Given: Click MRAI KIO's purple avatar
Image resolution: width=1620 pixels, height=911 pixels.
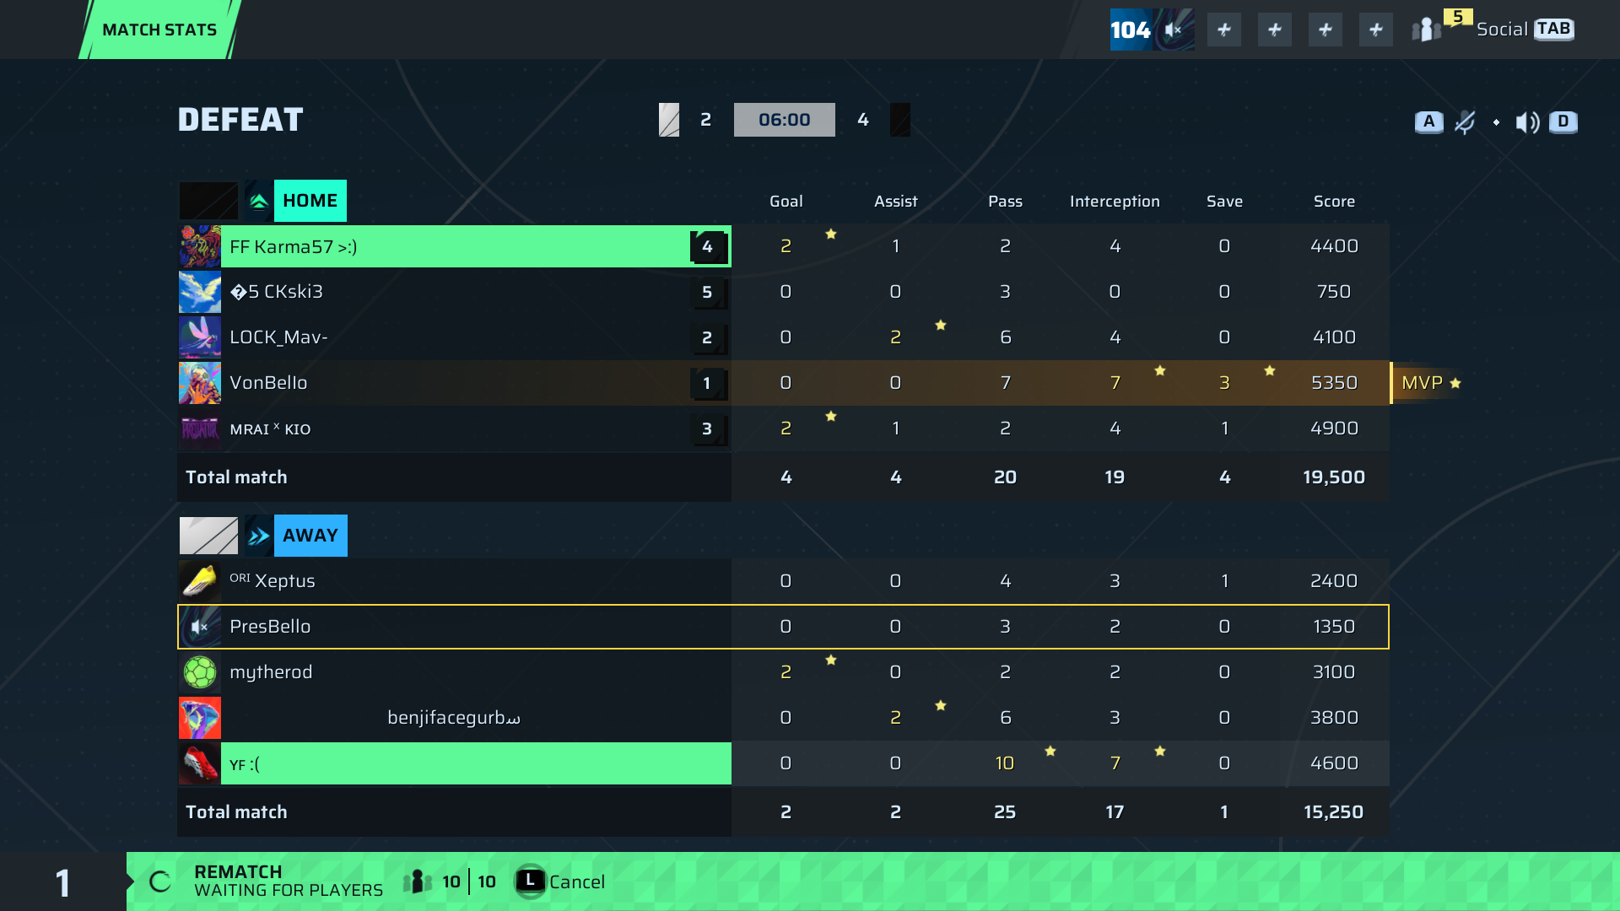Looking at the screenshot, I should [x=200, y=429].
